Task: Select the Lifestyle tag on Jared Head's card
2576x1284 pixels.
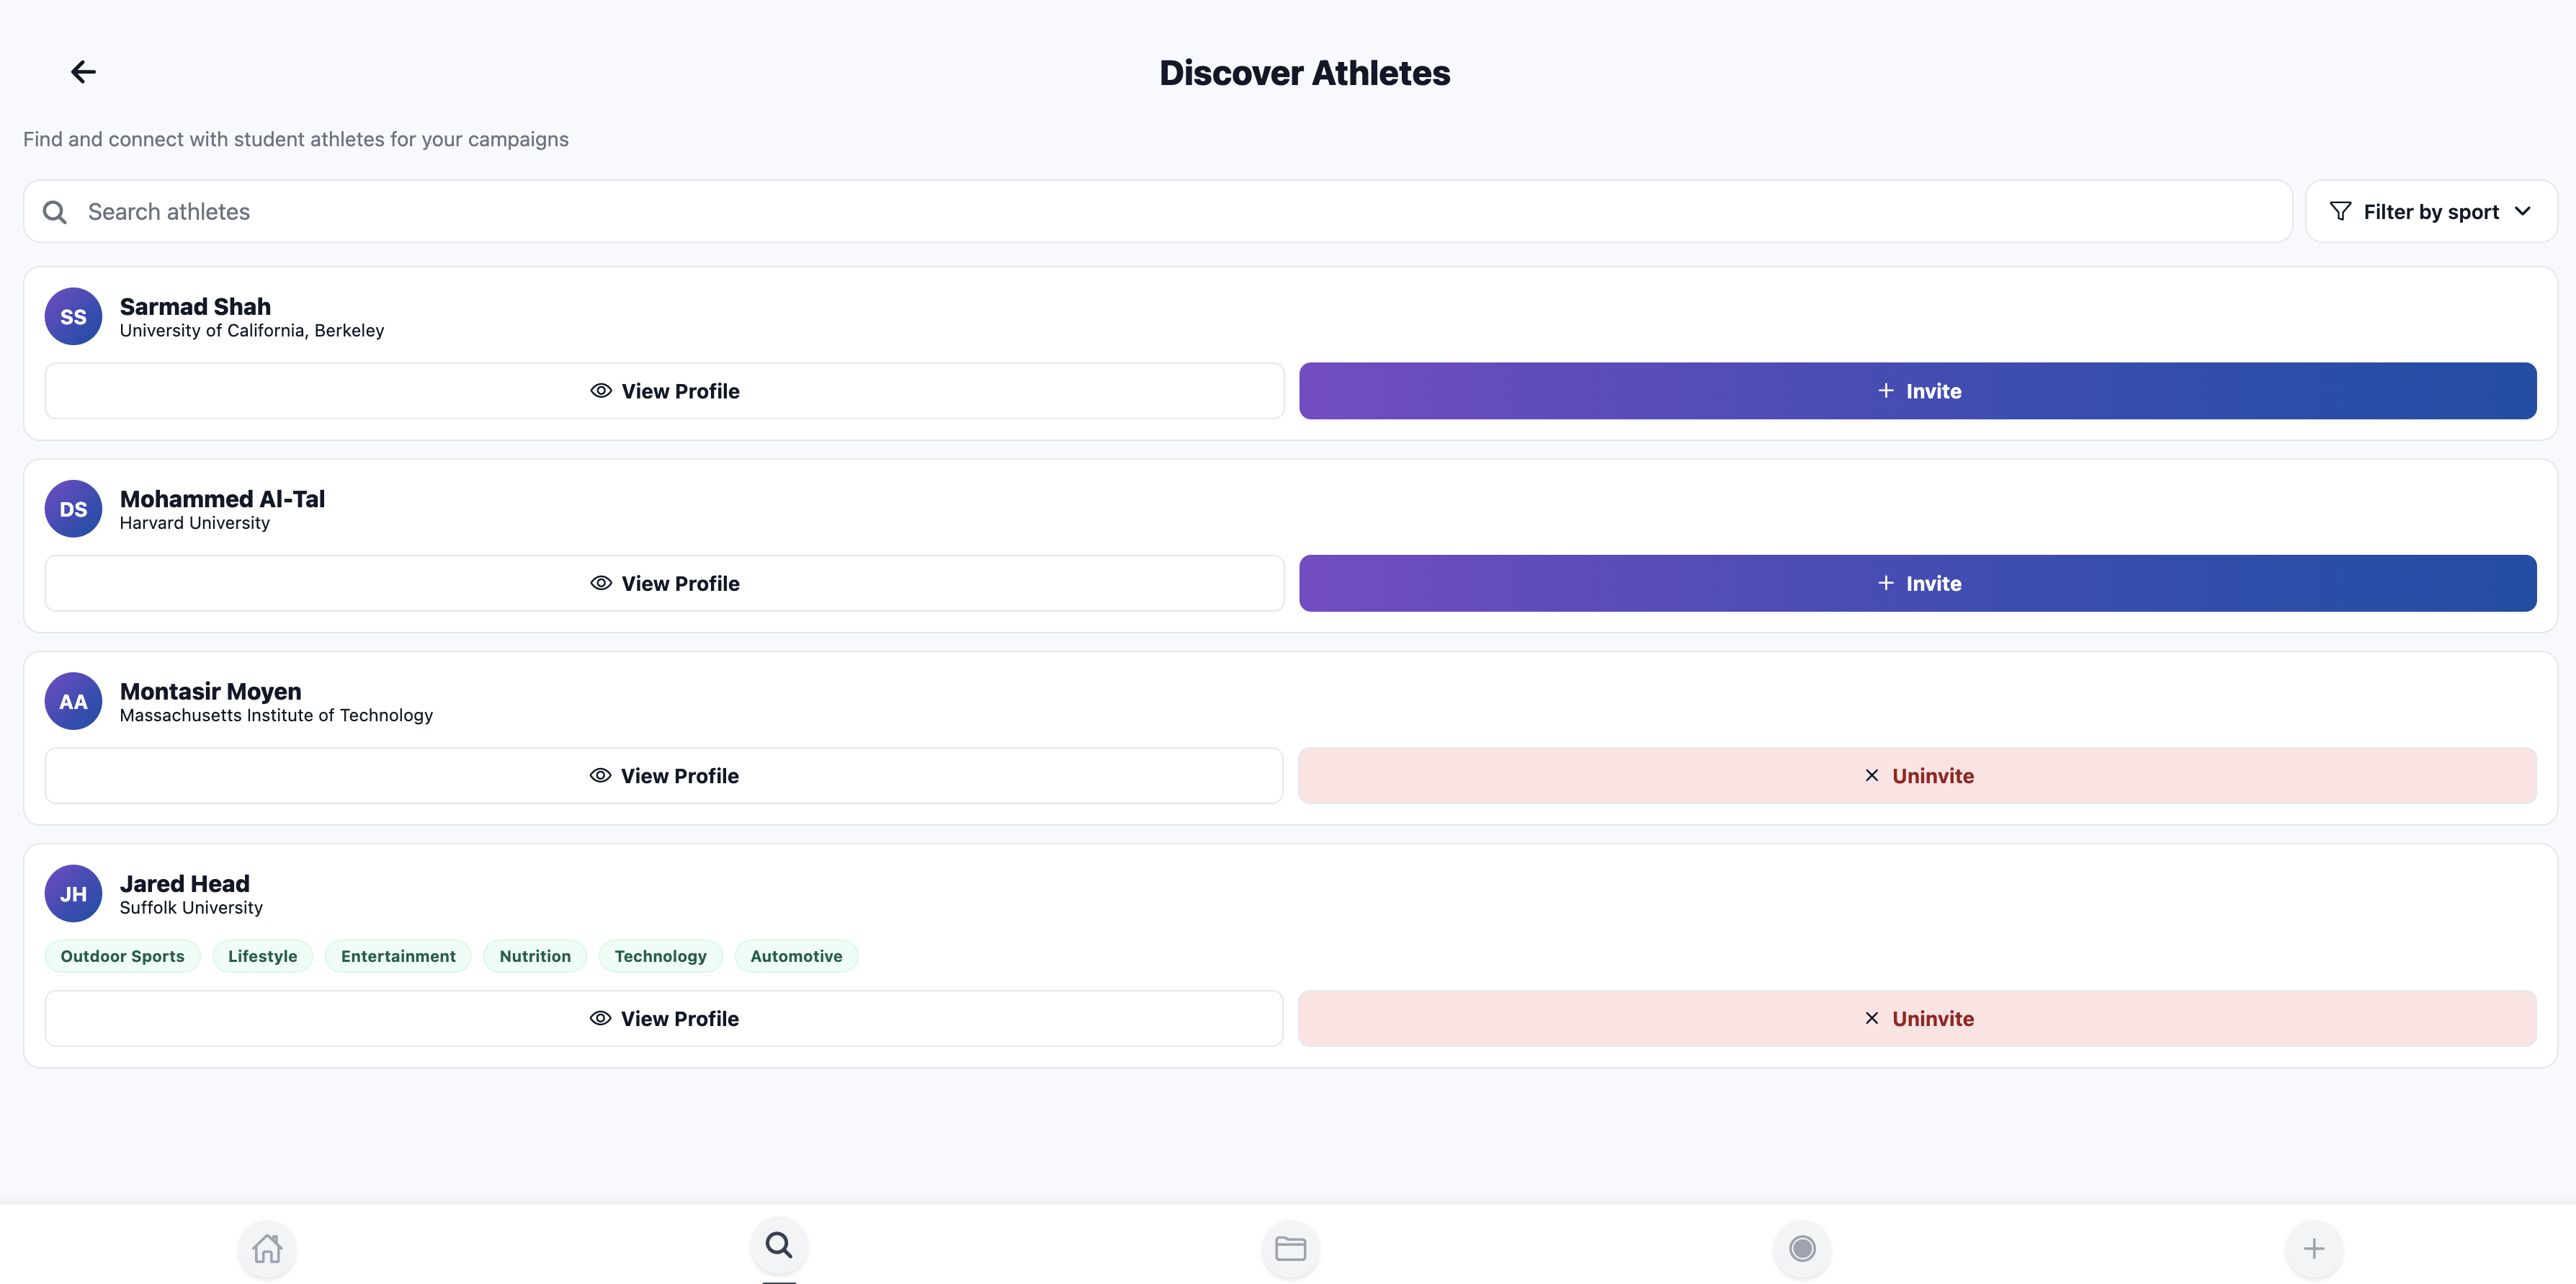Action: point(262,955)
